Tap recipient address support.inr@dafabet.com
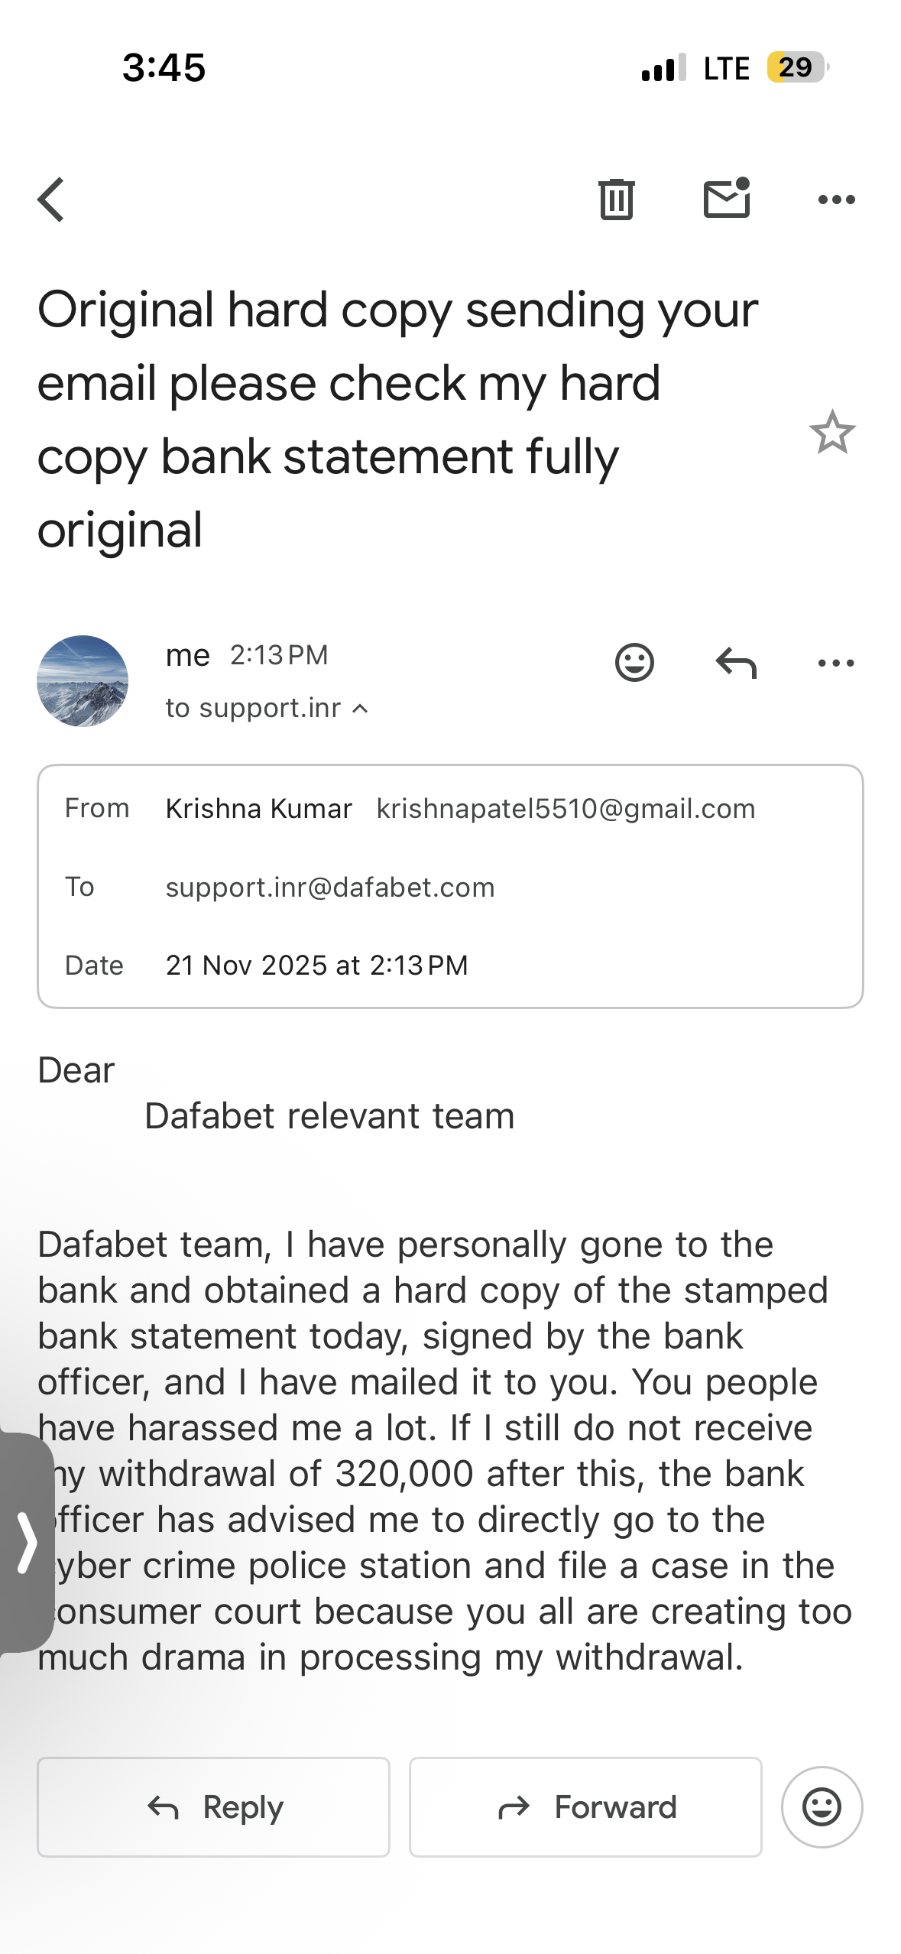The width and height of the screenshot is (901, 1954). pyautogui.click(x=330, y=888)
